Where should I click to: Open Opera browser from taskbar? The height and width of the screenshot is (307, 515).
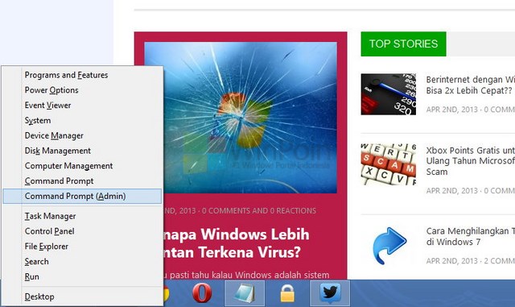coord(202,292)
